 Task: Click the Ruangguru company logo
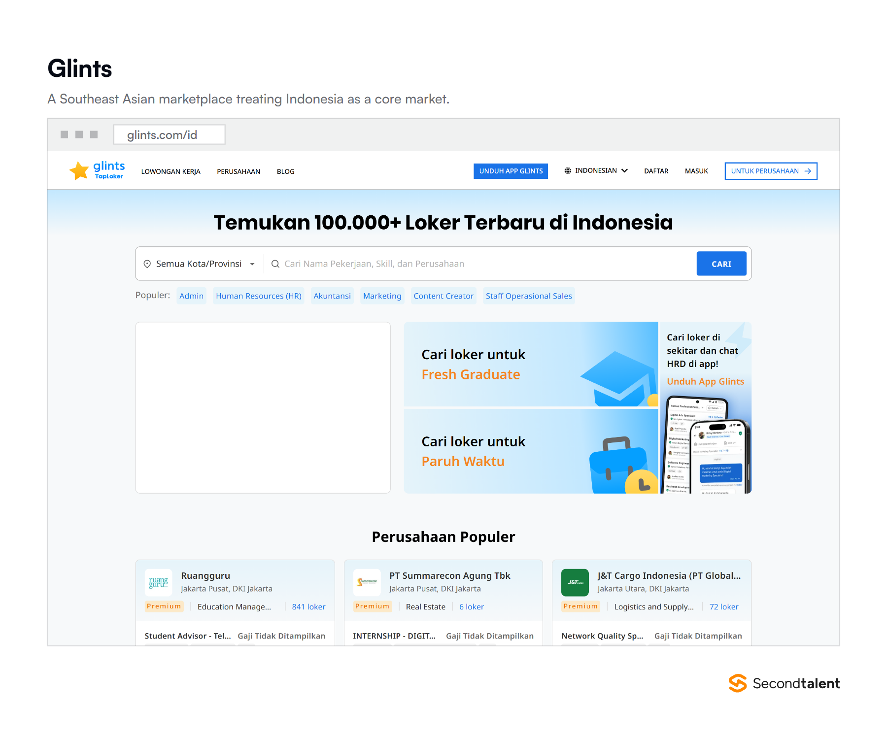(158, 583)
